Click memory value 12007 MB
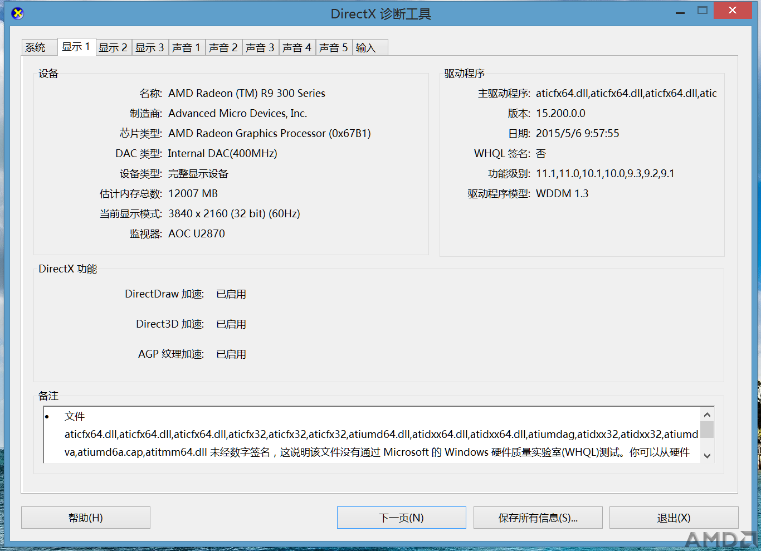The image size is (761, 551). pyautogui.click(x=193, y=194)
